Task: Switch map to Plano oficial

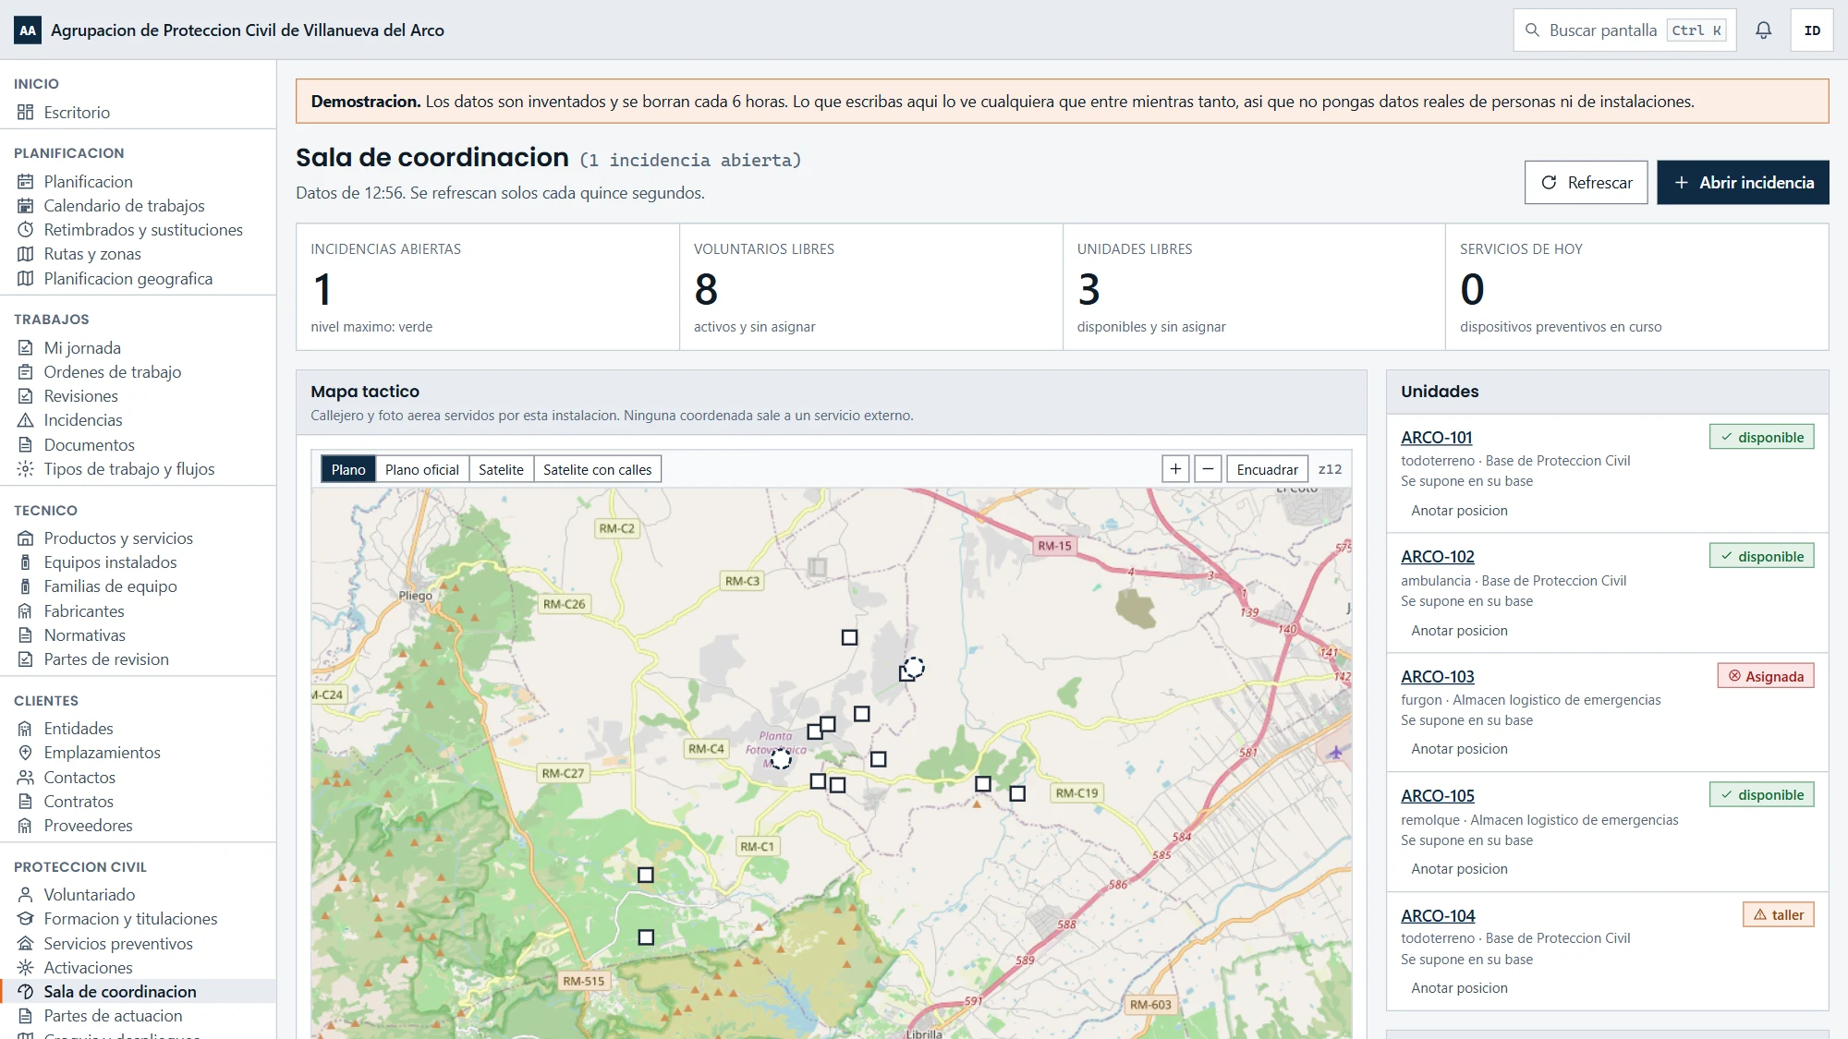Action: pos(422,469)
